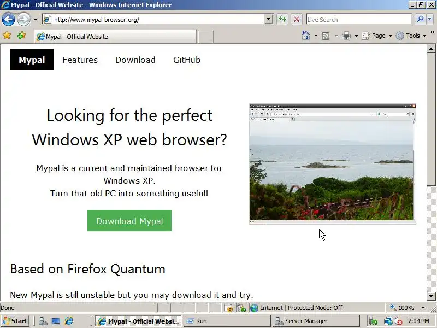The image size is (437, 328).
Task: Click the Mypal brand logo link
Action: pos(32,60)
